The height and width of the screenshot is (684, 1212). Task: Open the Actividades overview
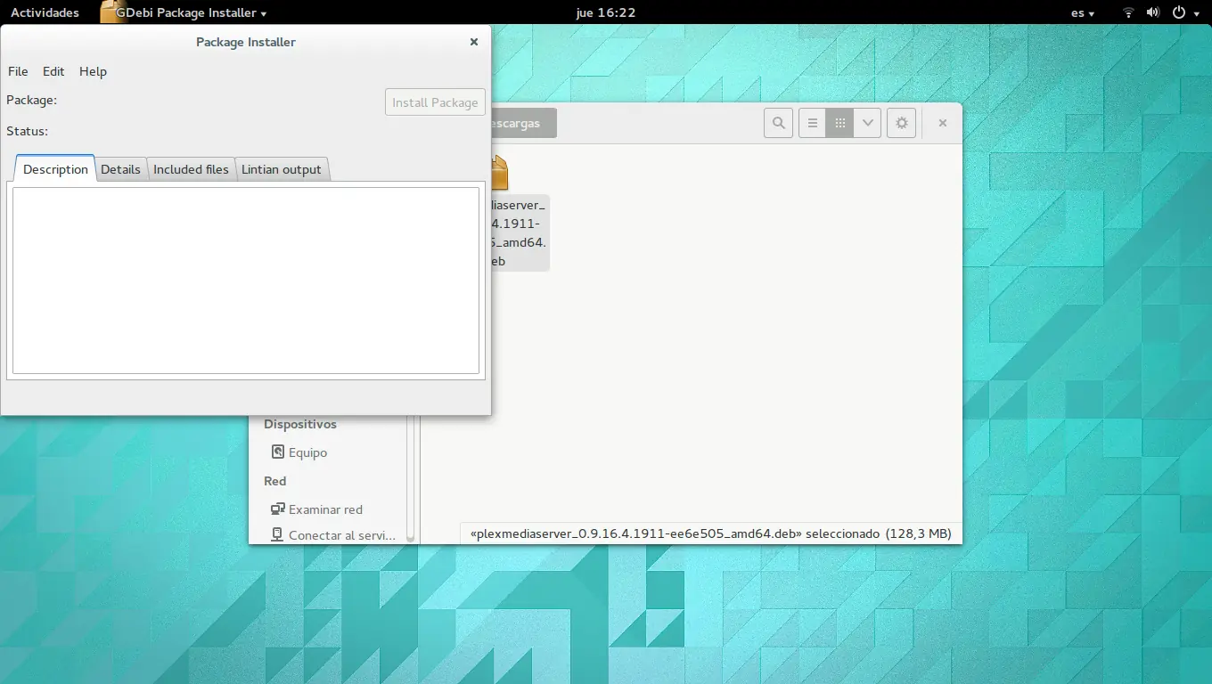(x=45, y=12)
